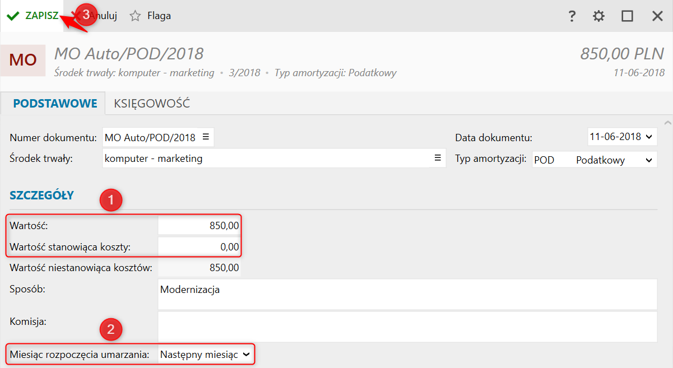The image size is (673, 368).
Task: Open help with the question mark icon
Action: [572, 16]
